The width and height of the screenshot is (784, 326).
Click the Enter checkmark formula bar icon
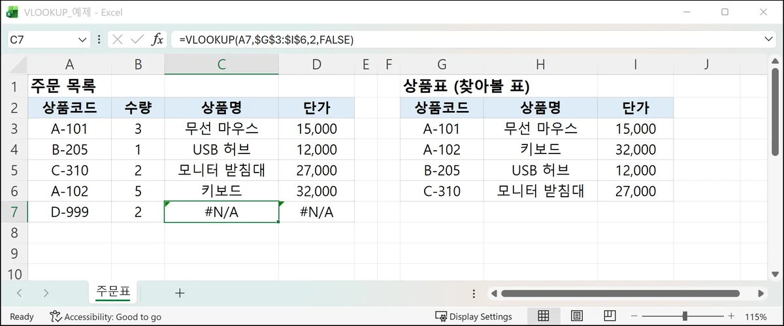[x=137, y=40]
